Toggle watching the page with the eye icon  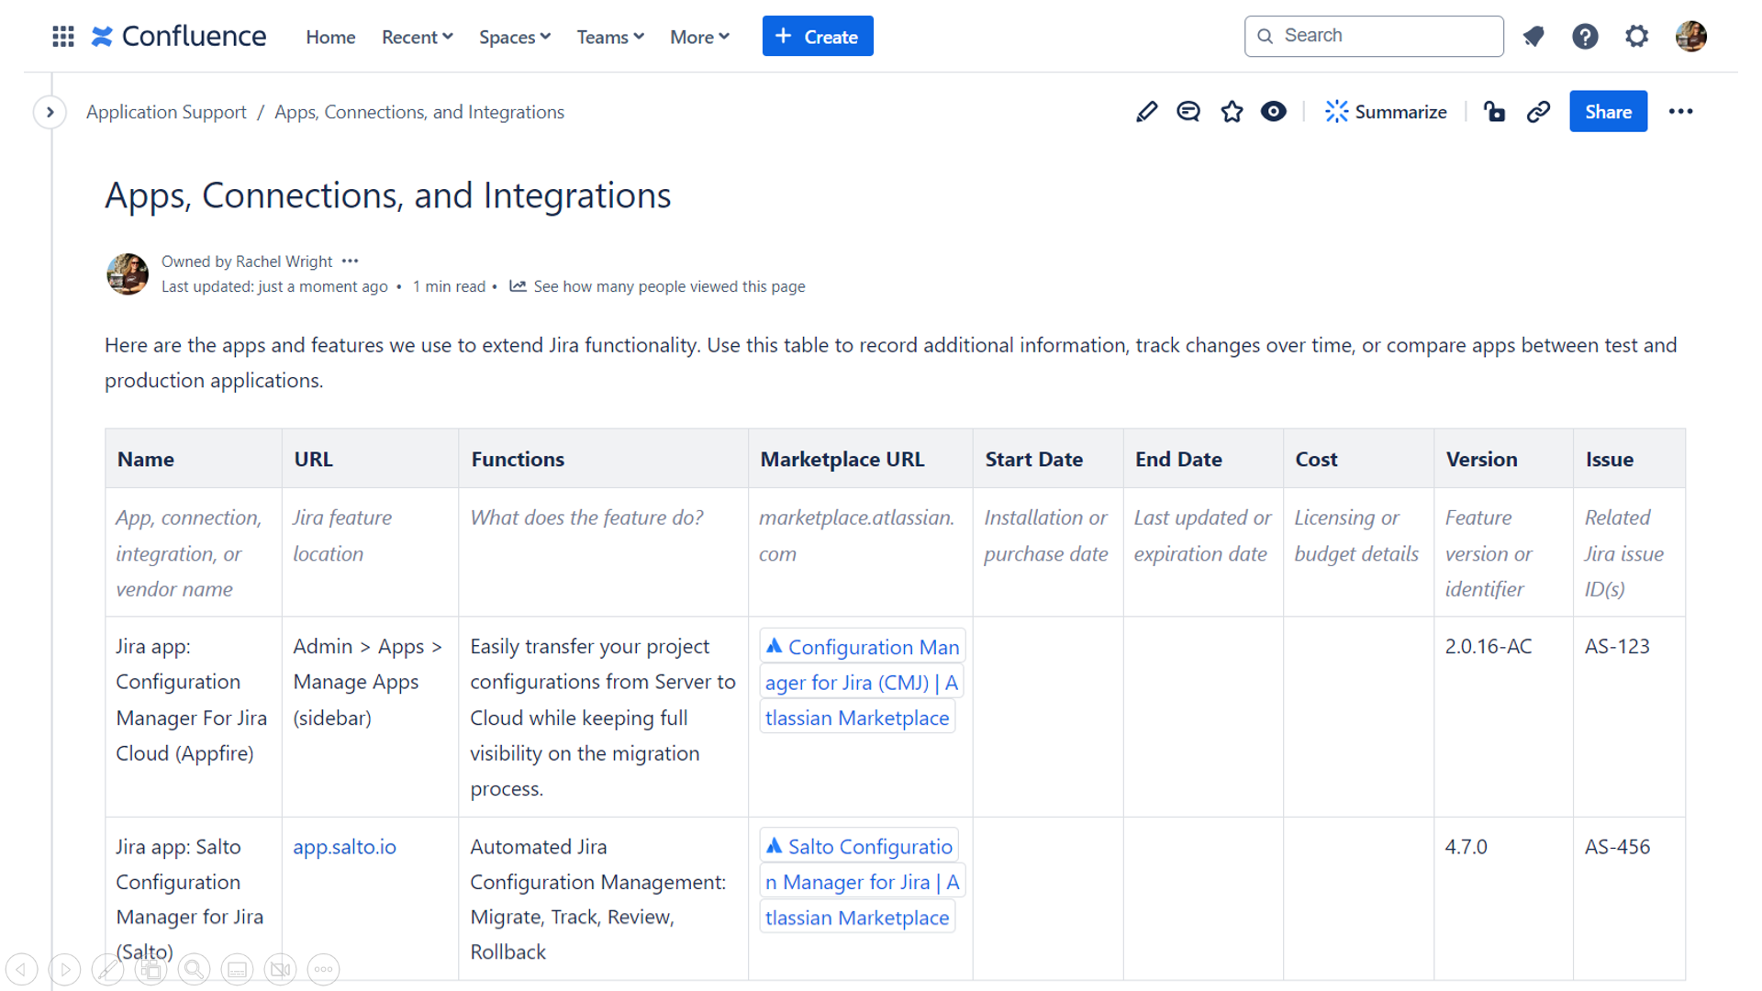pyautogui.click(x=1274, y=111)
